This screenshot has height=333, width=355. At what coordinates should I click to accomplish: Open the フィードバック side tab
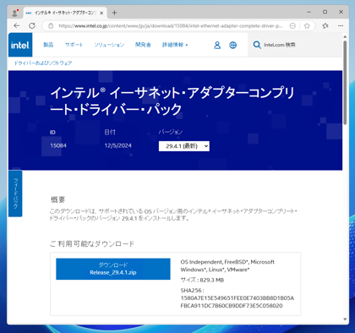point(15,194)
